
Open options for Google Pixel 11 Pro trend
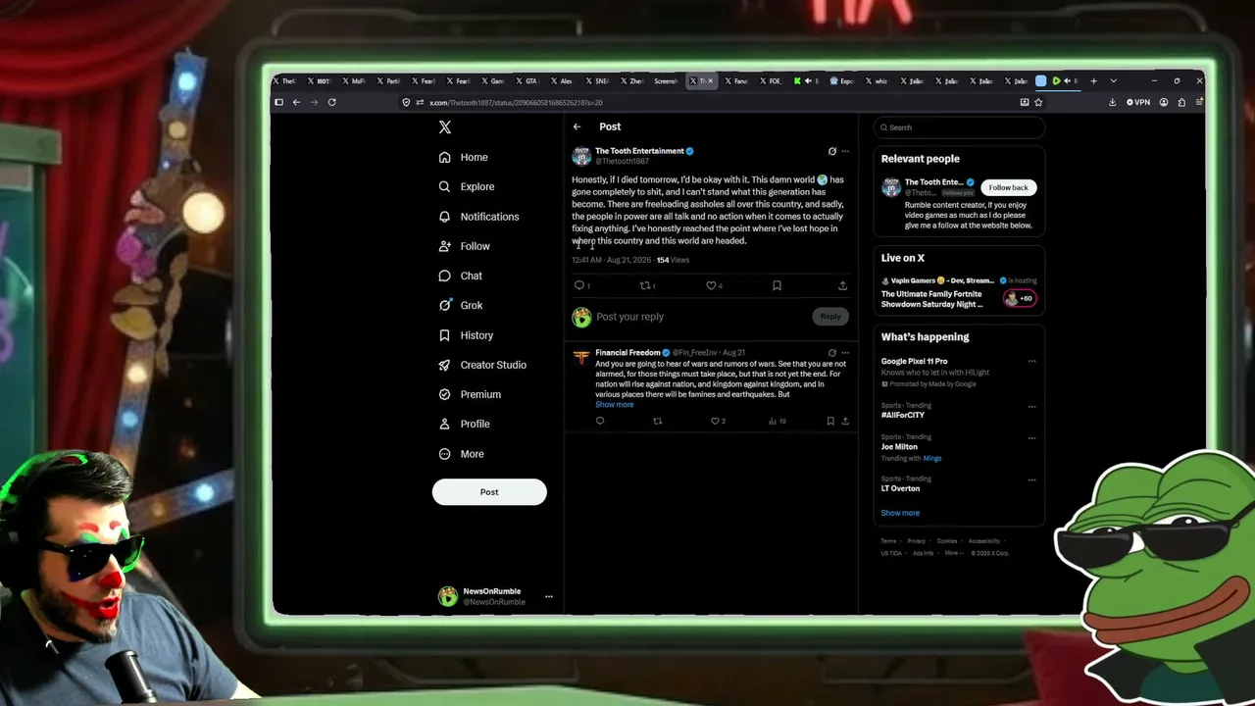[x=1031, y=361]
